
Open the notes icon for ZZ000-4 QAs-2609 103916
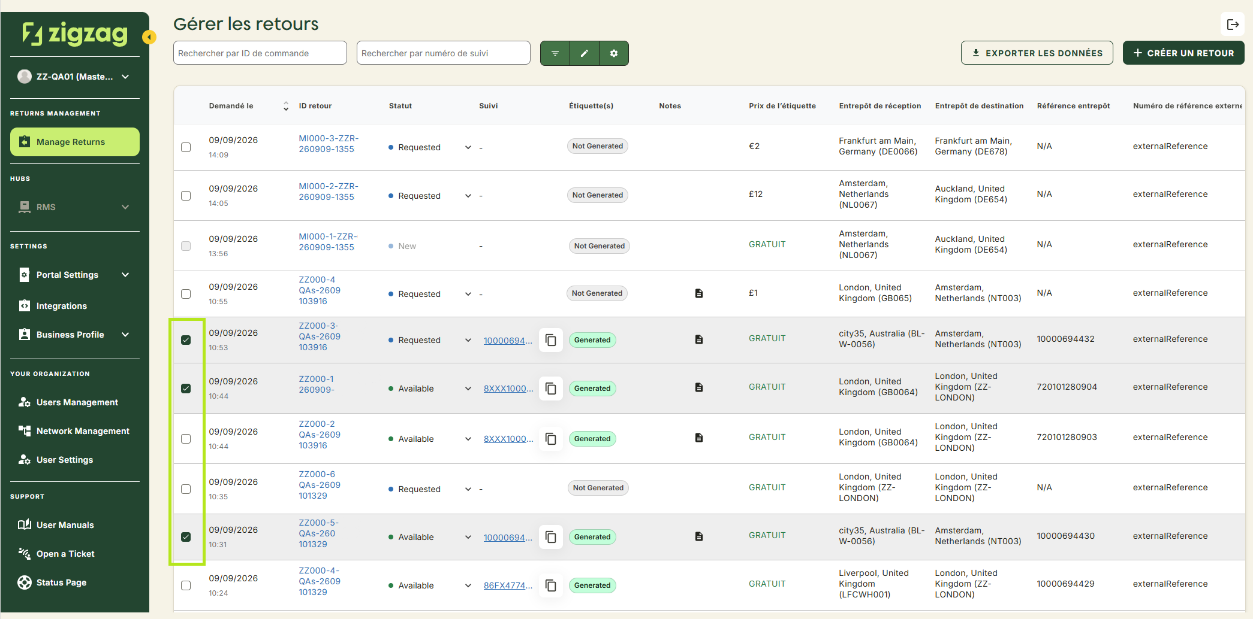coord(699,293)
